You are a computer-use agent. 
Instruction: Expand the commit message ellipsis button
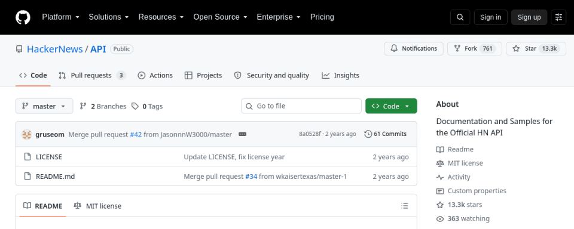point(242,134)
